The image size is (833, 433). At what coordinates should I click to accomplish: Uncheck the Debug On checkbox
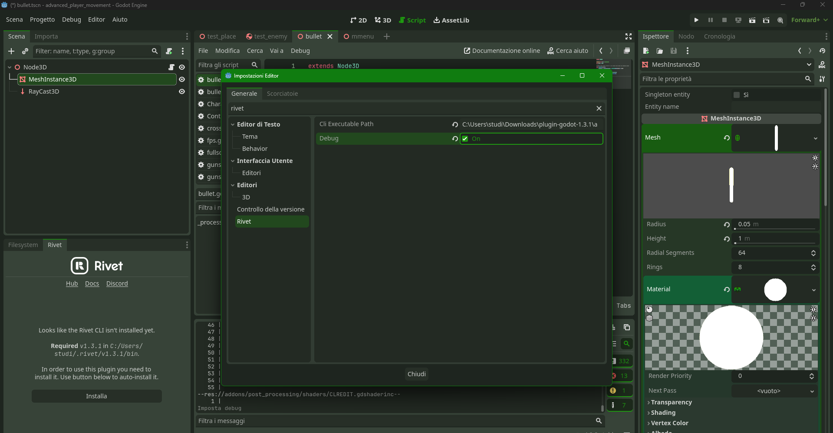(465, 139)
